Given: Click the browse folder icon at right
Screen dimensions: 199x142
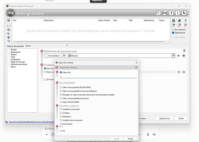Looking at the screenshot, I should pos(184,72).
